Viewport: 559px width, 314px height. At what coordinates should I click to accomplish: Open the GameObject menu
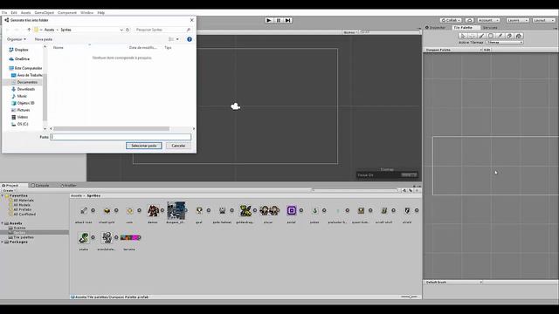(45, 13)
